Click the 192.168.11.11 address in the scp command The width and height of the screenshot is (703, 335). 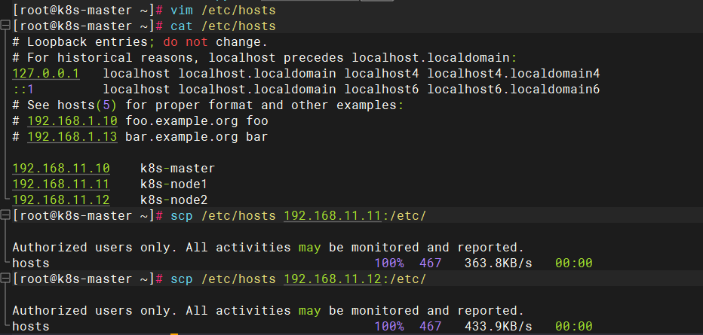pyautogui.click(x=332, y=216)
